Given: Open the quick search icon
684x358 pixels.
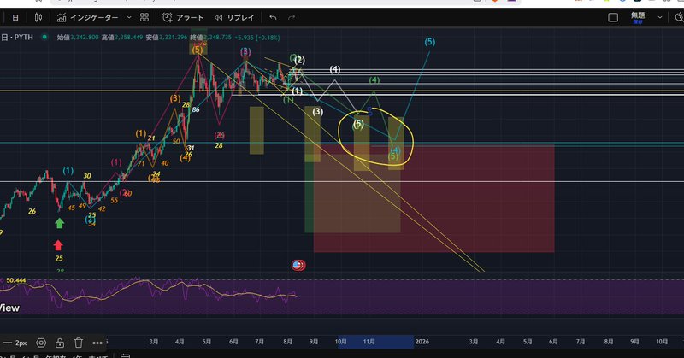Looking at the screenshot, I should pyautogui.click(x=679, y=17).
